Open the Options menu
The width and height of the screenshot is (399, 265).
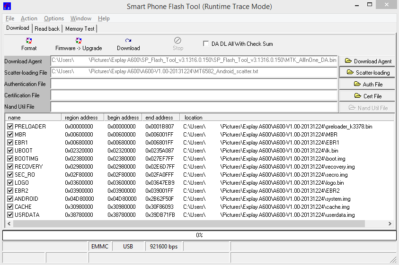pos(54,18)
